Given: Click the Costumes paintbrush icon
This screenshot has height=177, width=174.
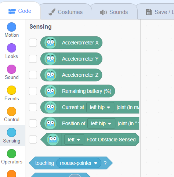Looking at the screenshot, I should [52, 12].
